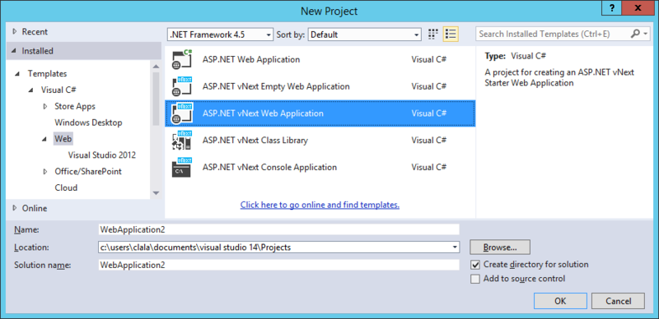Expand the Online section
The height and width of the screenshot is (319, 659).
point(15,208)
